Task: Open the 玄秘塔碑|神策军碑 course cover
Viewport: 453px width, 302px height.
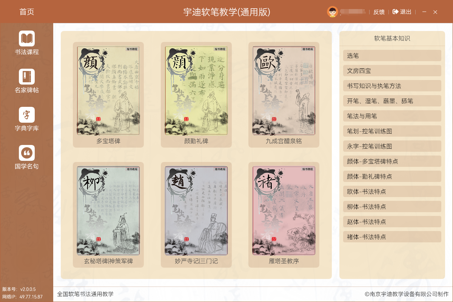Action: (108, 211)
